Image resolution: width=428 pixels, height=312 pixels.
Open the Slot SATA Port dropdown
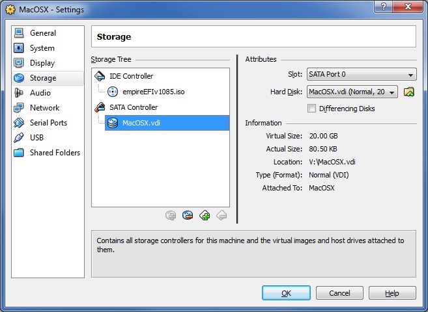[x=362, y=74]
